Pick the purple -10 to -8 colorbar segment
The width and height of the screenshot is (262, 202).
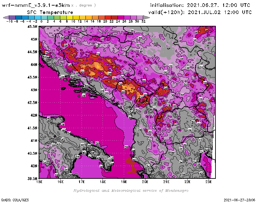pos(12,17)
